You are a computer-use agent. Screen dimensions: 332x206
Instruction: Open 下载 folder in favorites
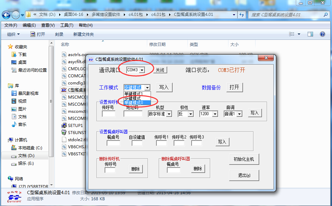click(22, 54)
